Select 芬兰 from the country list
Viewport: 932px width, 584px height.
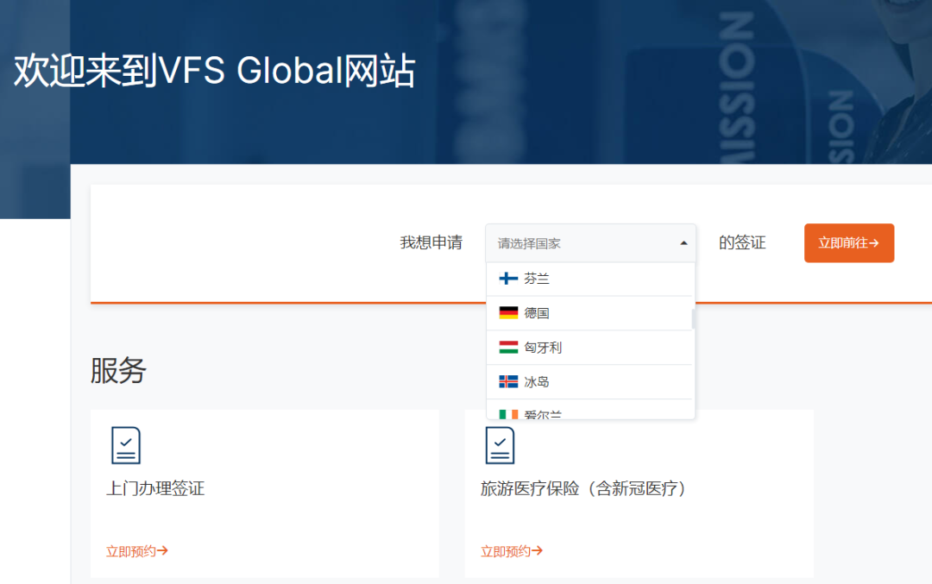coord(589,279)
